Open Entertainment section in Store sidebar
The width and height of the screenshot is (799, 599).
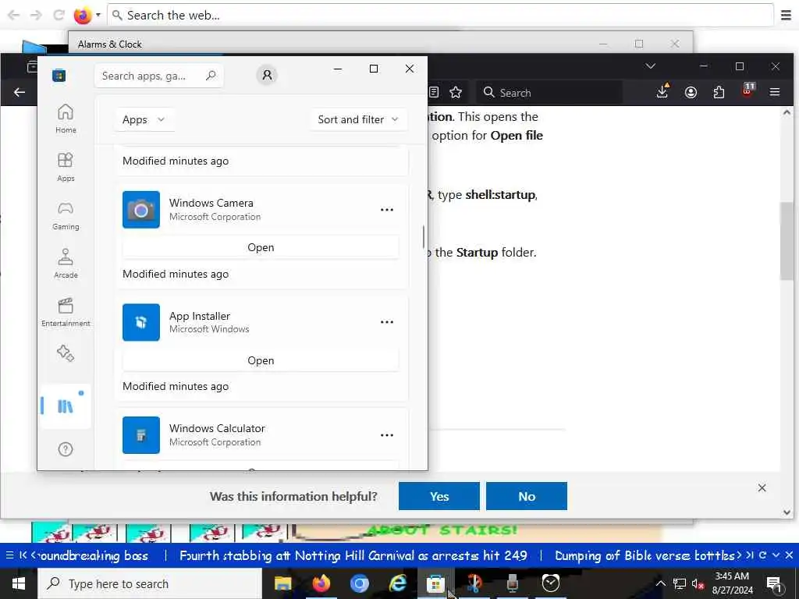(x=66, y=312)
